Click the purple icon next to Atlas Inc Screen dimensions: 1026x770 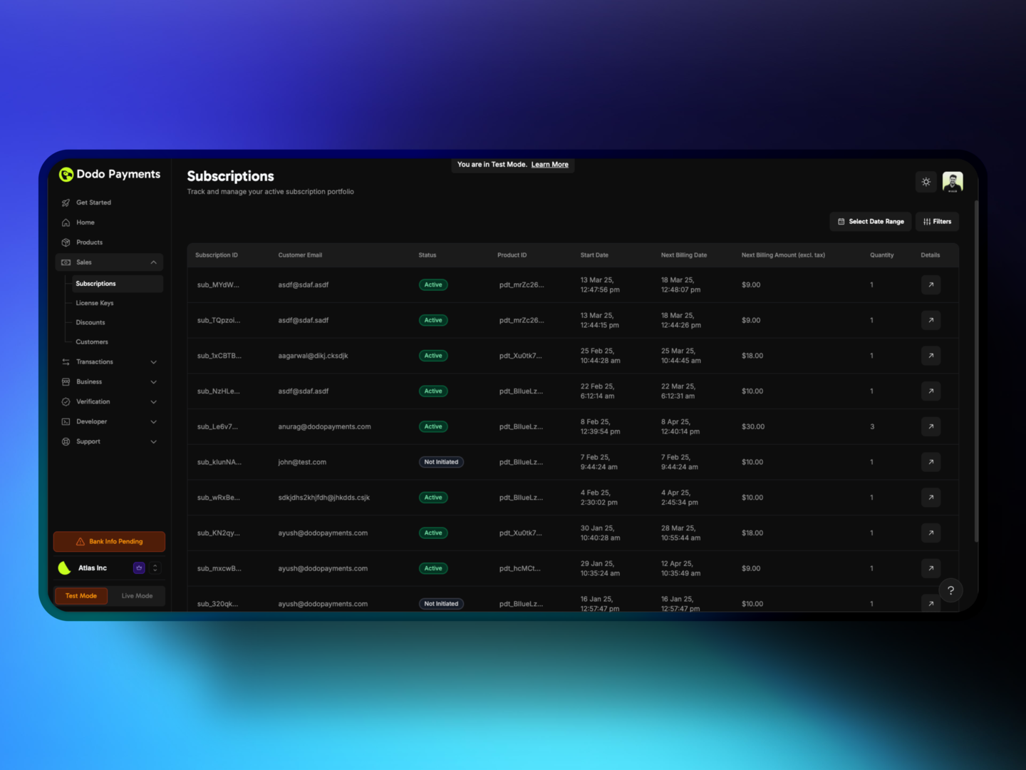139,568
